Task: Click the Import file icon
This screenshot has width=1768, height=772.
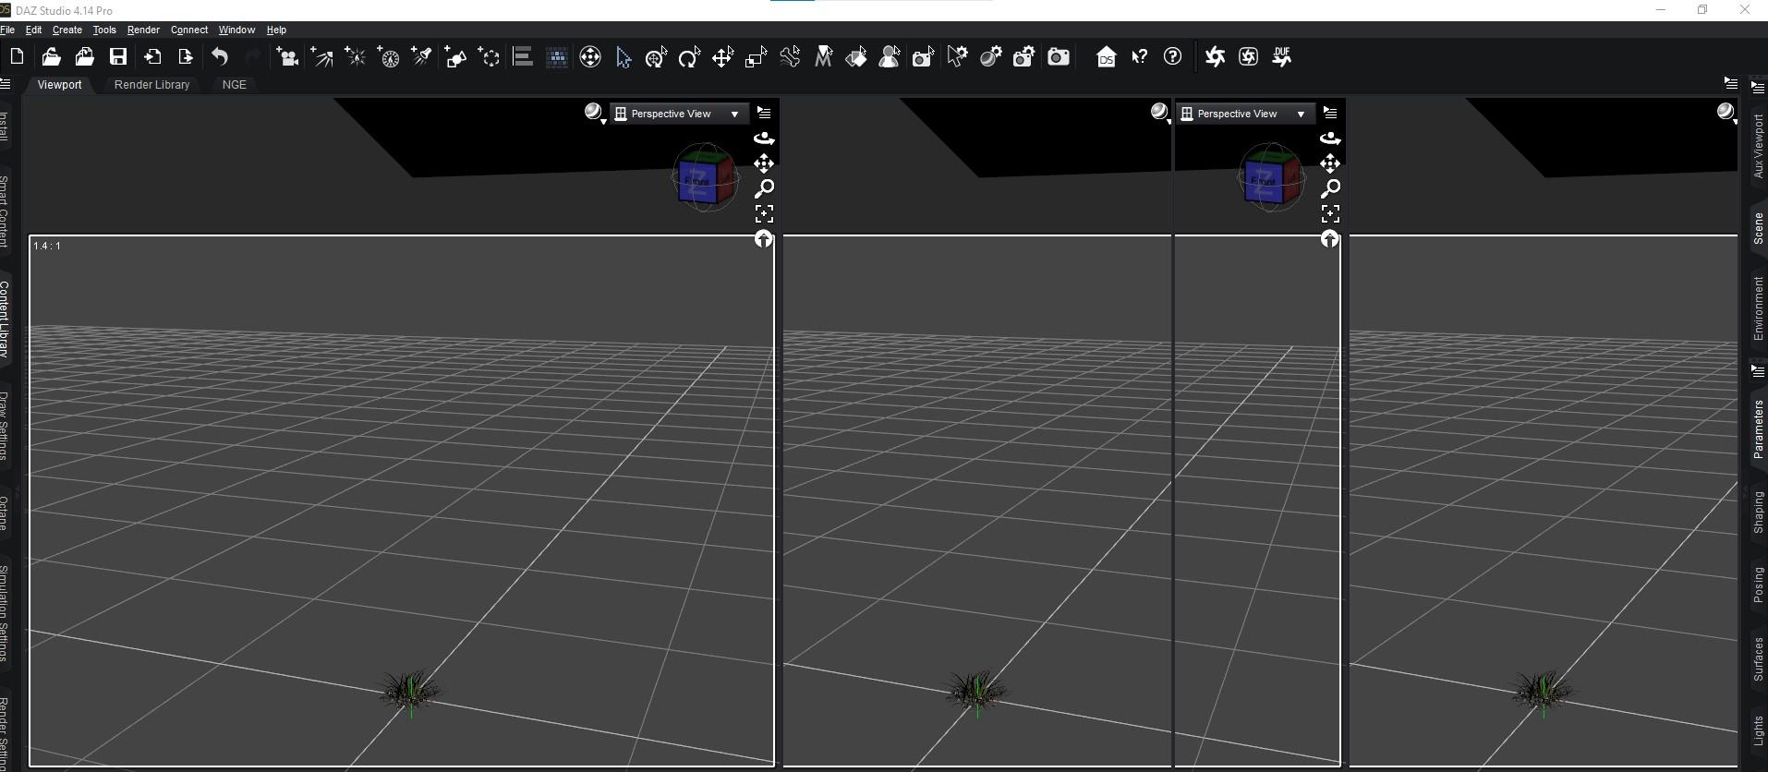Action: [152, 57]
